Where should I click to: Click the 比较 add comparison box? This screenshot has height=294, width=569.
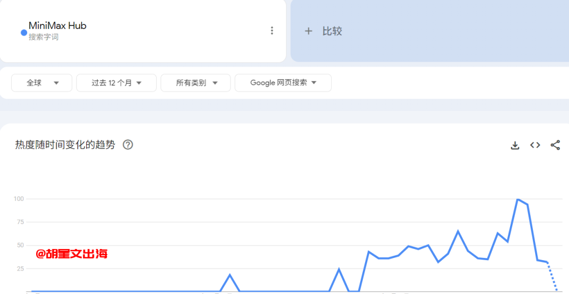pos(430,31)
